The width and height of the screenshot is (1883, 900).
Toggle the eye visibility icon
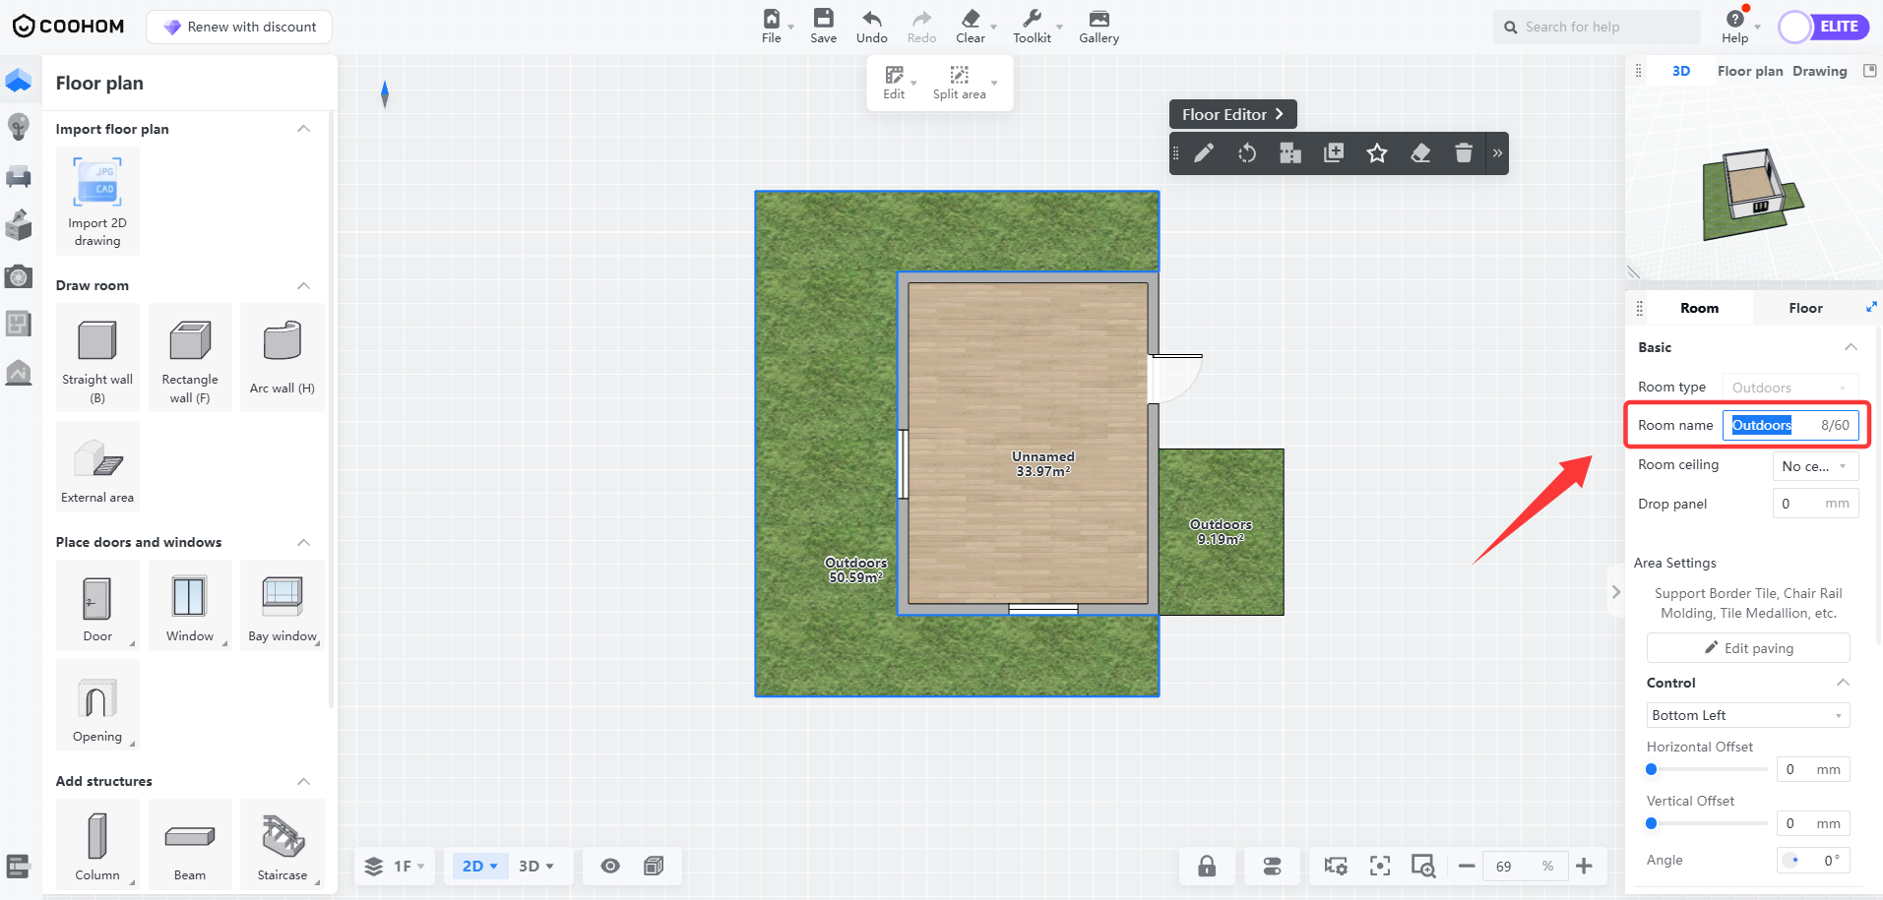click(610, 866)
